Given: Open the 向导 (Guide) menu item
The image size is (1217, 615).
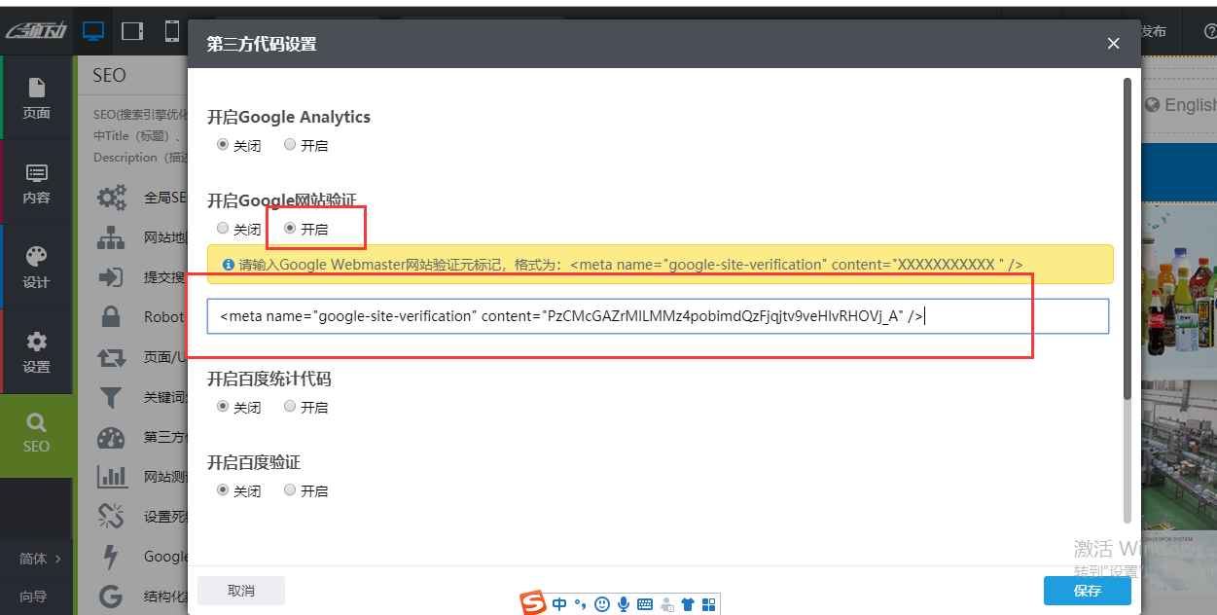Looking at the screenshot, I should coord(33,596).
